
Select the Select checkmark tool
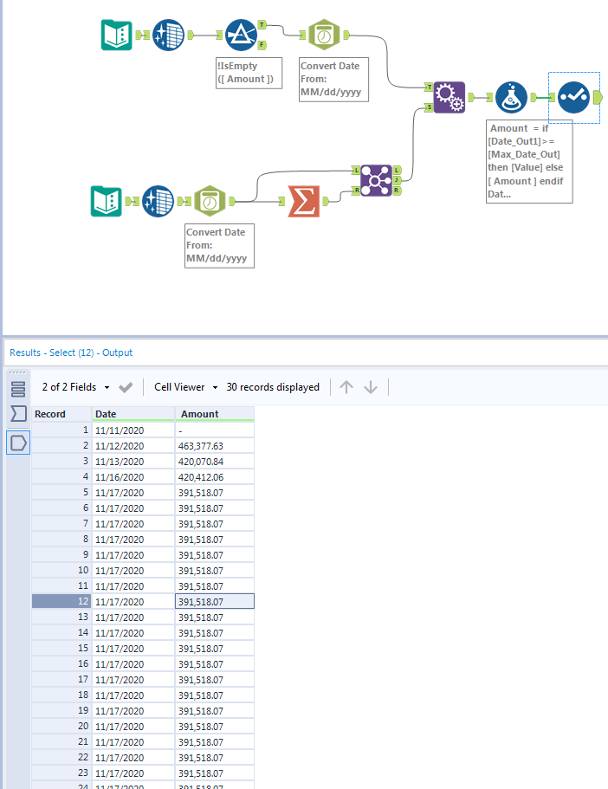573,97
